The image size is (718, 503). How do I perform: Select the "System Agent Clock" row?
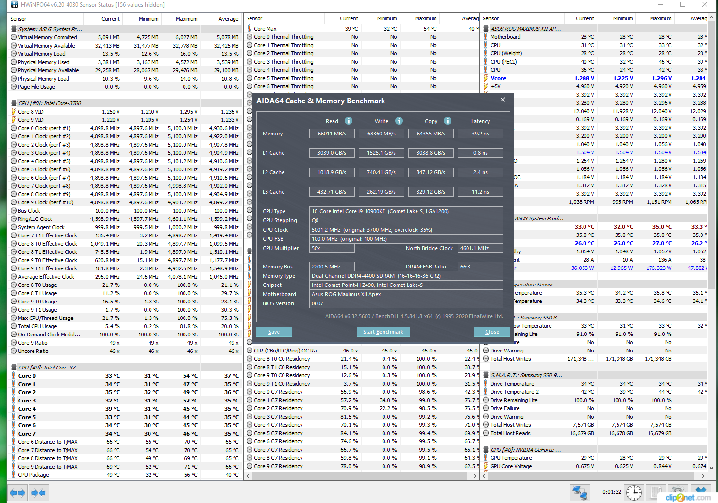pyautogui.click(x=125, y=227)
